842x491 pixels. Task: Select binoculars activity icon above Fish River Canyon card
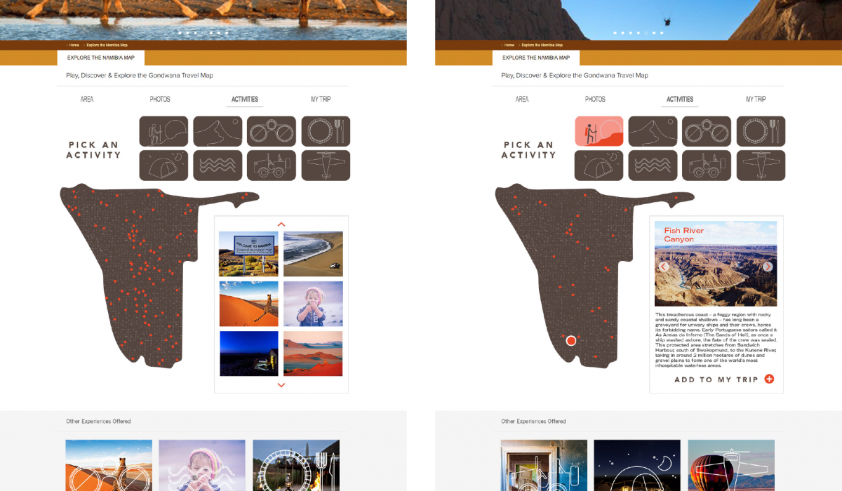coord(707,131)
